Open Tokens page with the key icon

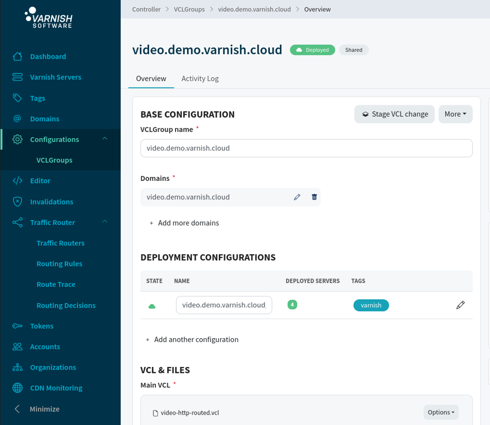click(42, 326)
